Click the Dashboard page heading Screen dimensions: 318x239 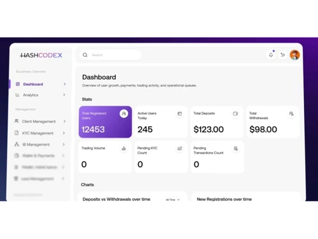click(99, 77)
